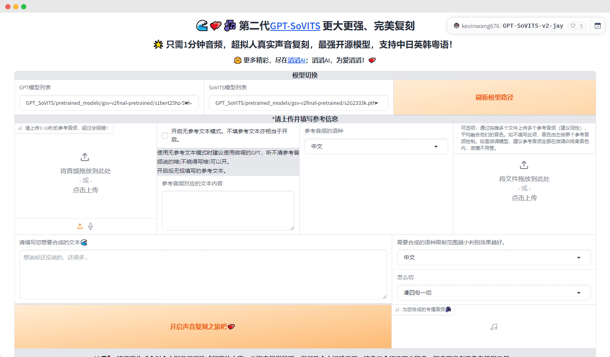610x357 pixels.
Task: Click the *请上传并填写参考信息 section header
Action: tap(305, 119)
